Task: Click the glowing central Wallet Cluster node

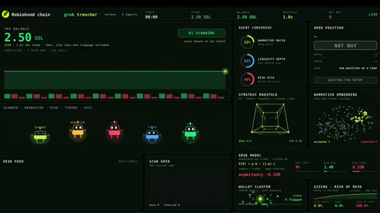Action: click(261, 199)
